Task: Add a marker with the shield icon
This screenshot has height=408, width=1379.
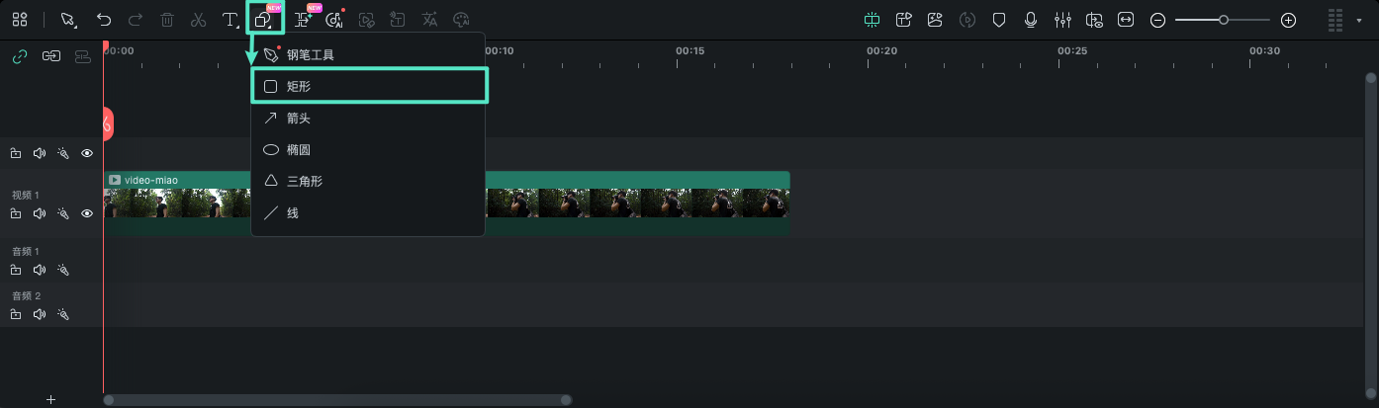Action: 999,20
